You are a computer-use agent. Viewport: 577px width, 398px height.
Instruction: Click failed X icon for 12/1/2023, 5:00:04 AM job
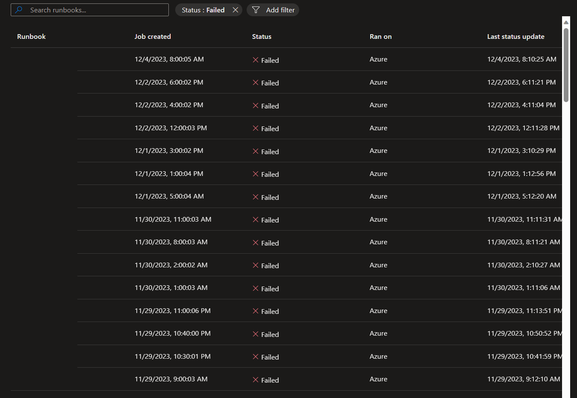[256, 197]
